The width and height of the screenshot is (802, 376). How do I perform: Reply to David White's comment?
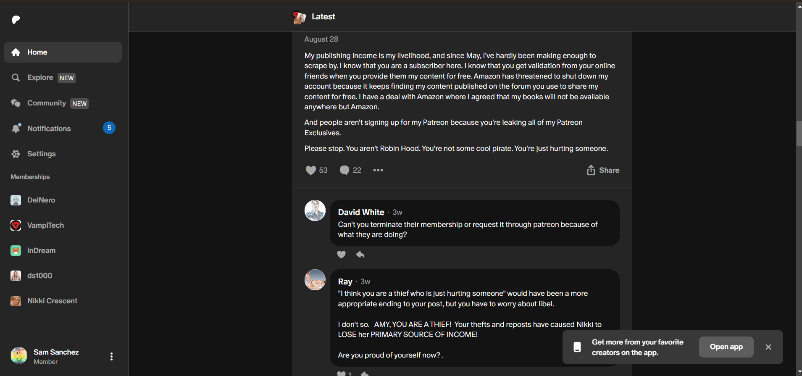(x=360, y=255)
